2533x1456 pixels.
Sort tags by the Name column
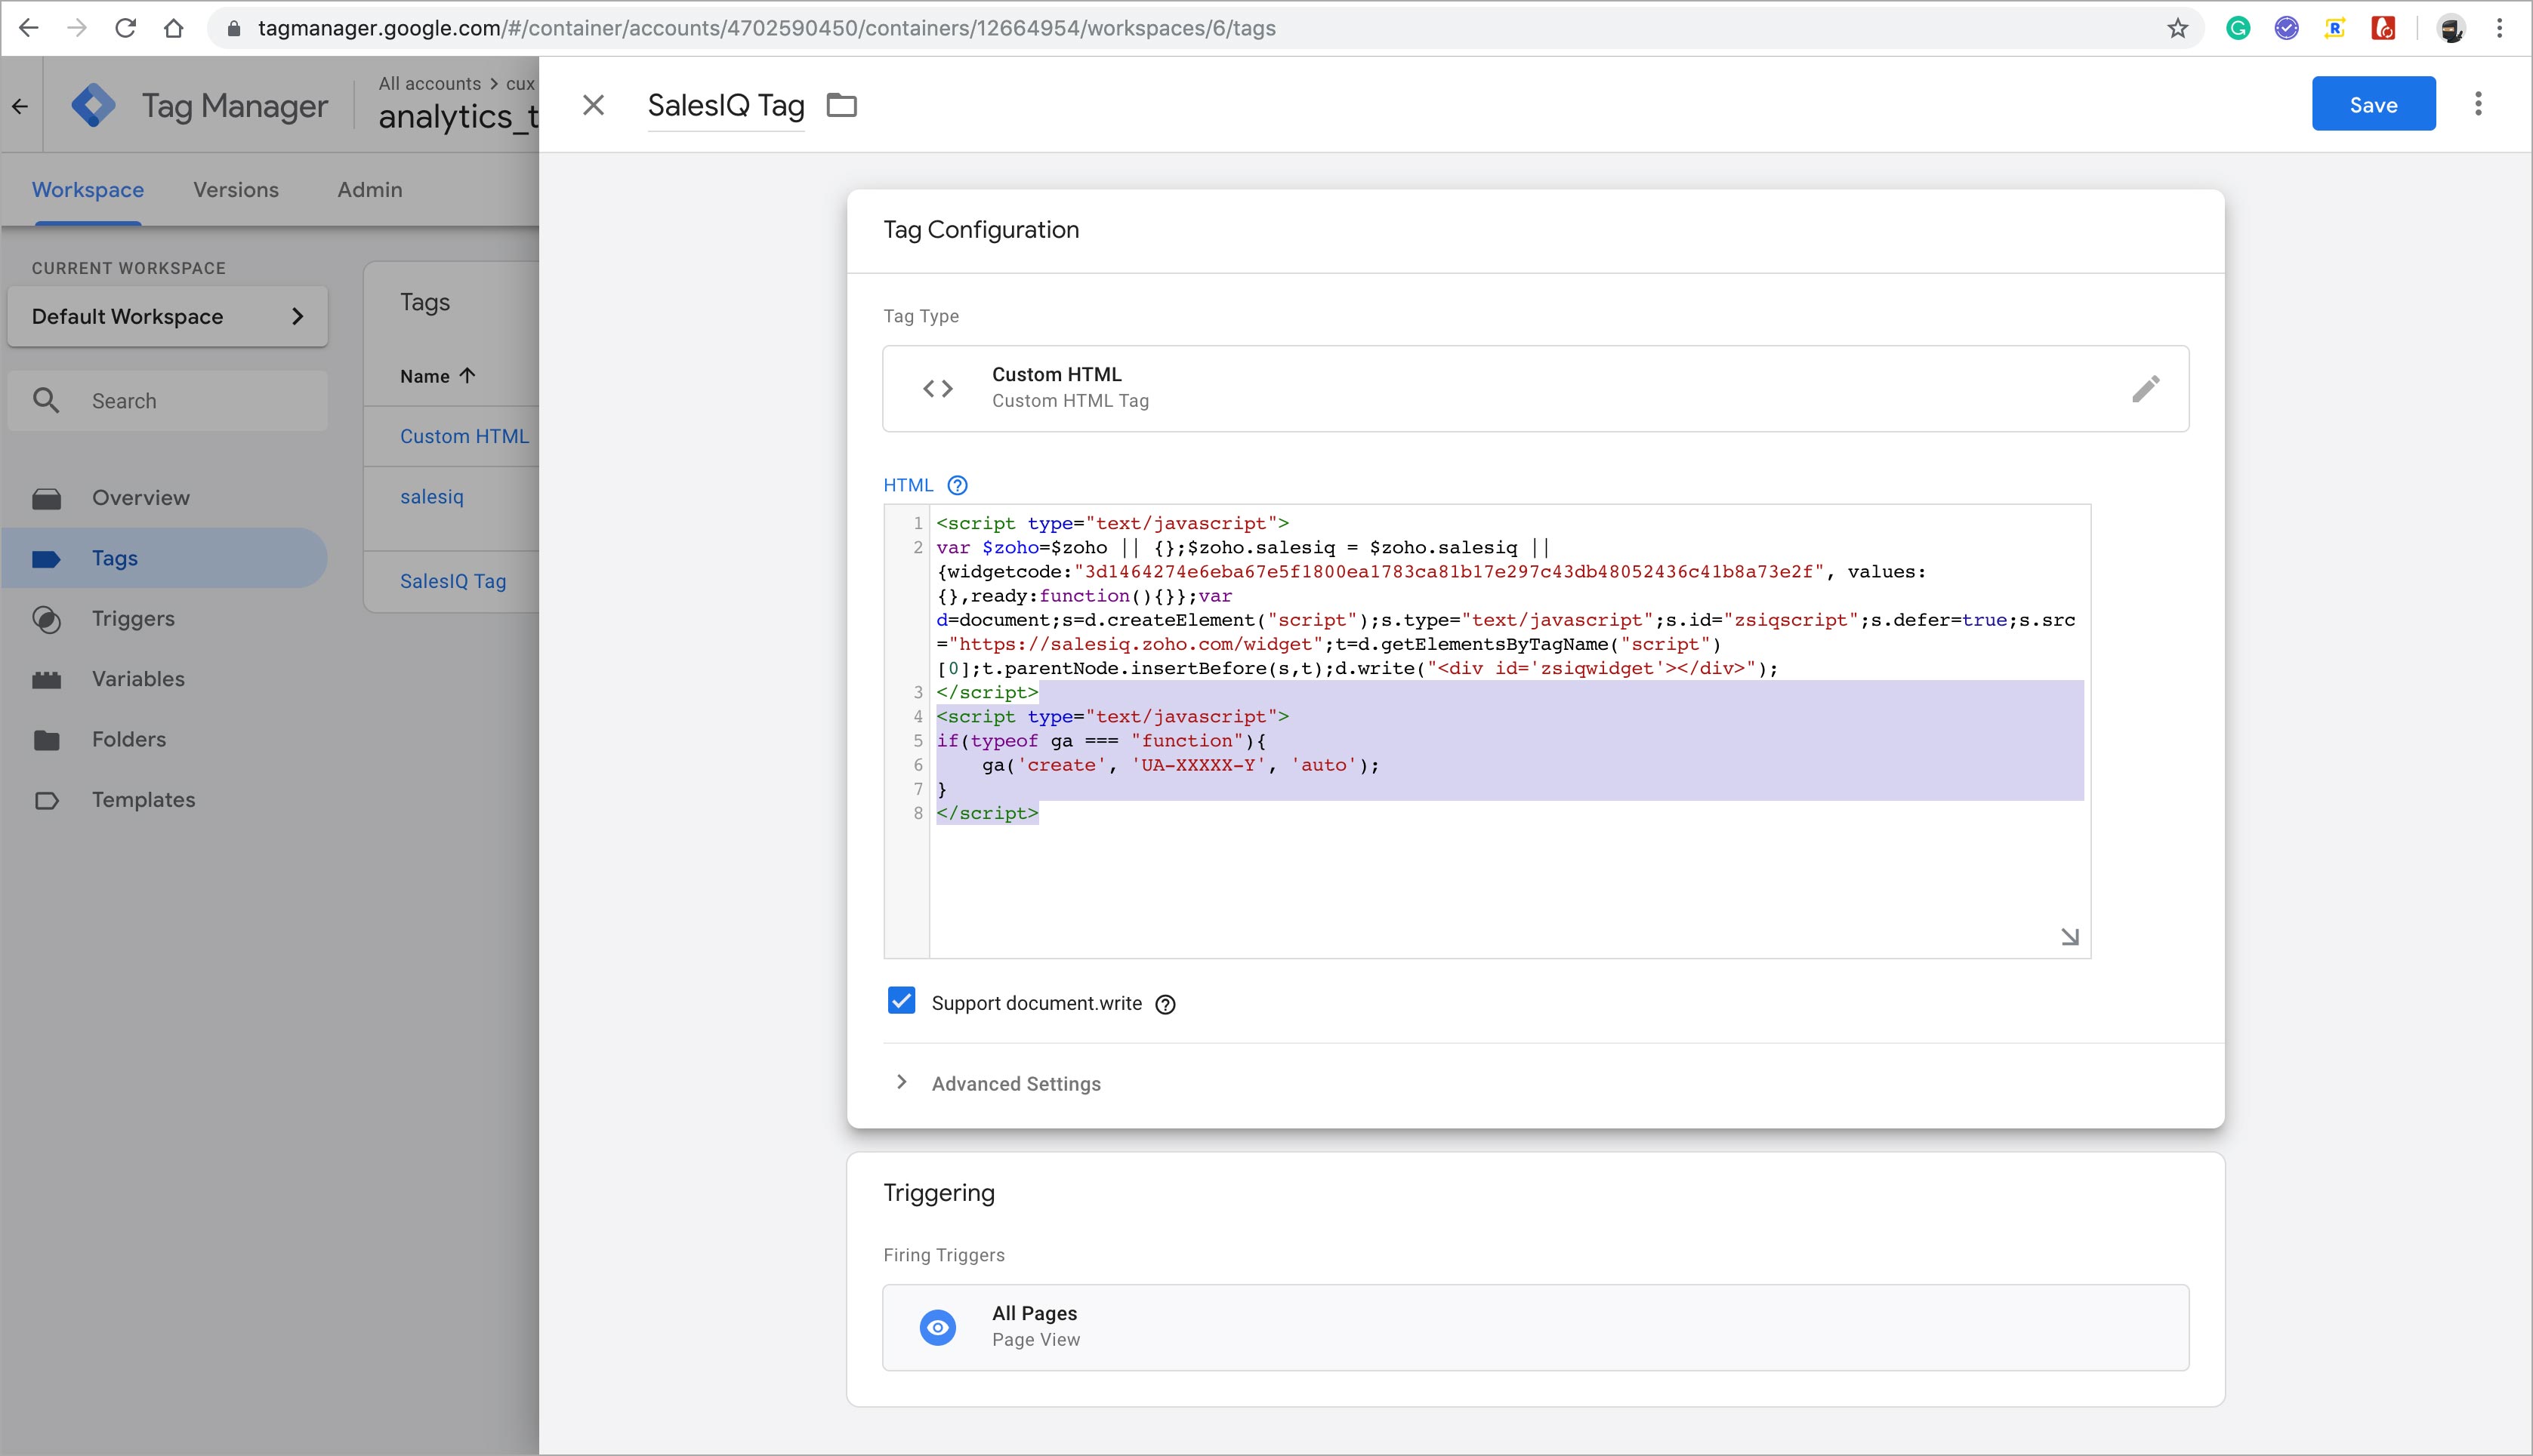coord(437,376)
